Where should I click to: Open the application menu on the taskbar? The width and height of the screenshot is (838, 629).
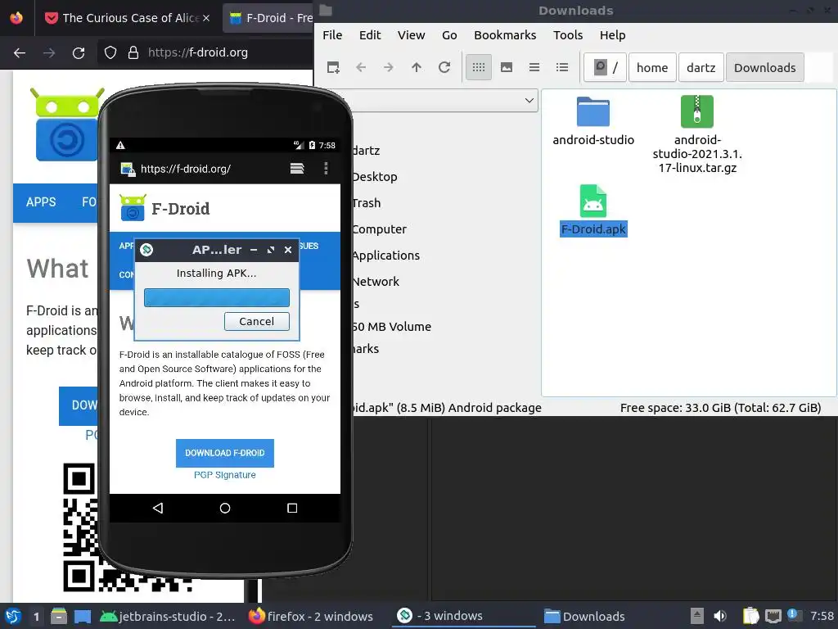click(x=13, y=616)
